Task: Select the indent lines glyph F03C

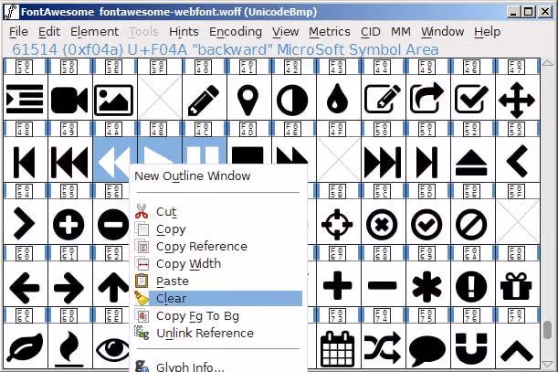Action: [x=25, y=99]
